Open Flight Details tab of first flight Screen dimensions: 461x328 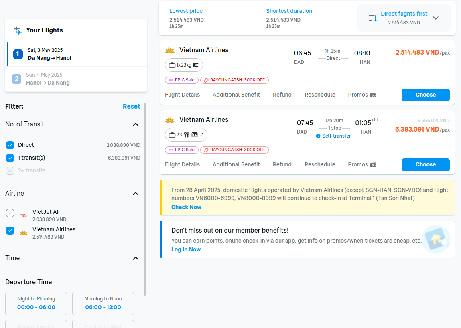(182, 95)
